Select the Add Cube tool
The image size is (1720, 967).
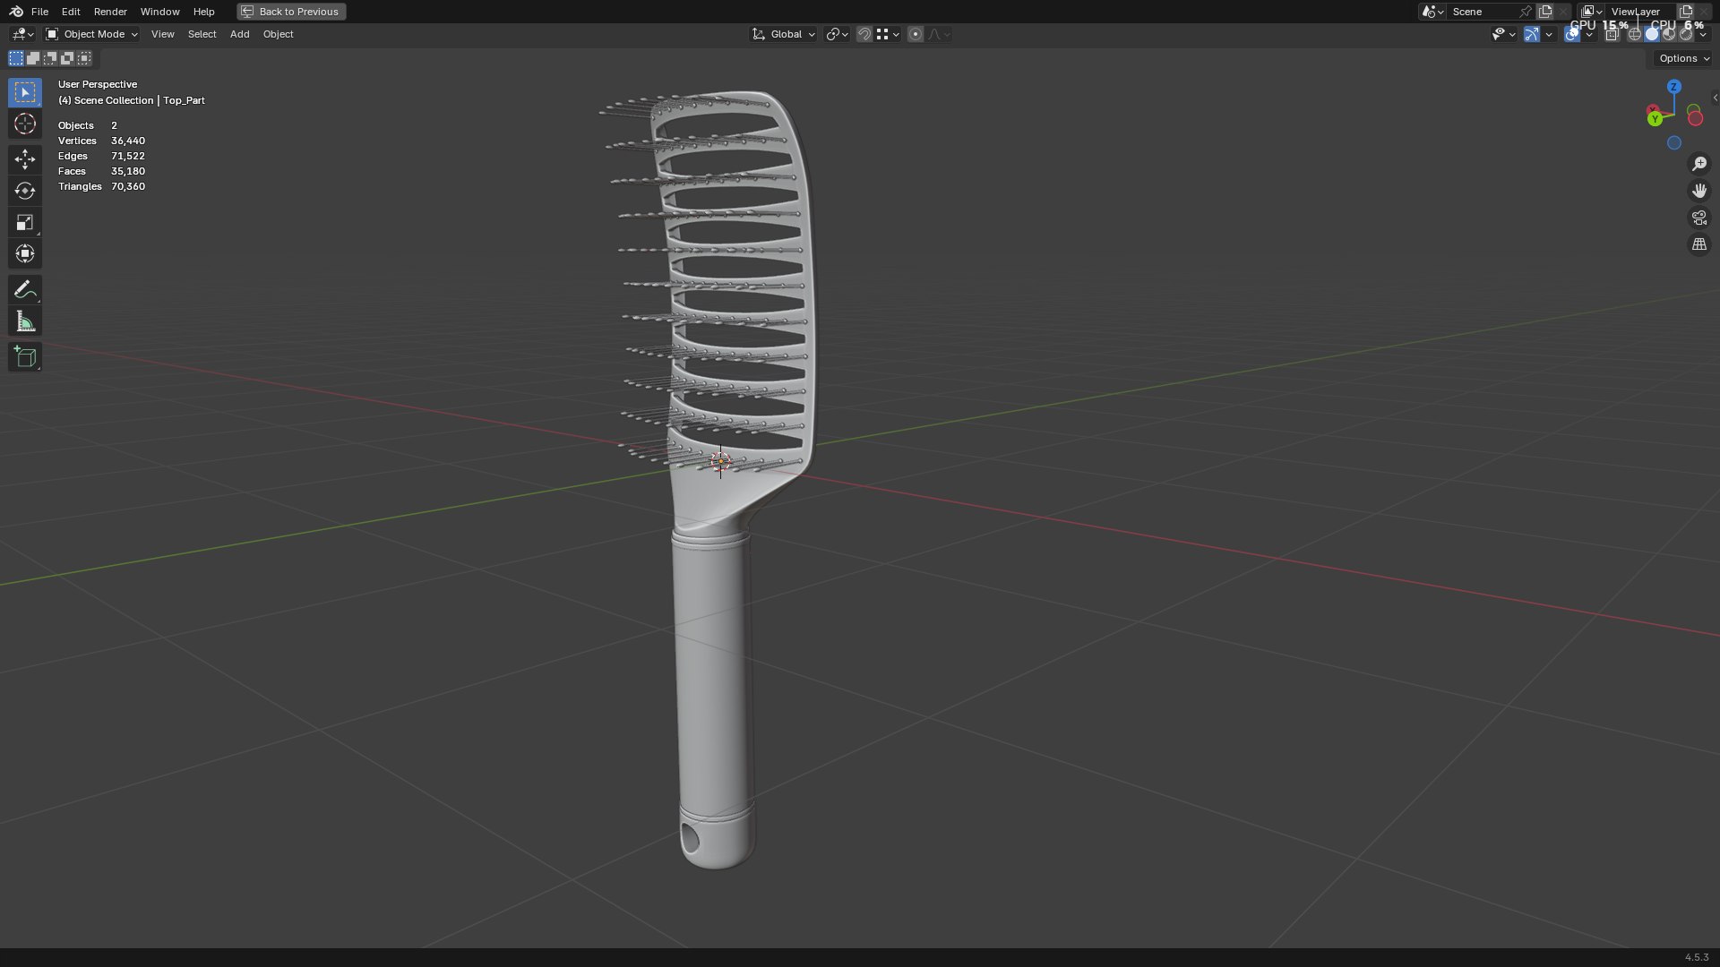(25, 357)
